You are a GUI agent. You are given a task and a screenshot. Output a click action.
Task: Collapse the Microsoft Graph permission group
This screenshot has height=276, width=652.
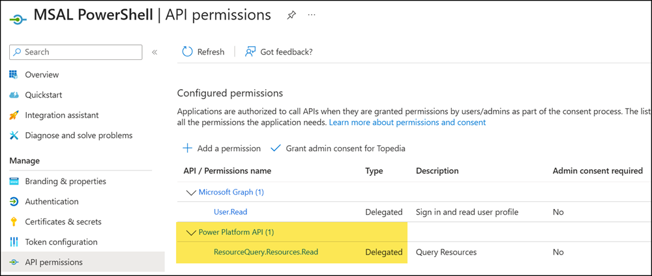(191, 193)
